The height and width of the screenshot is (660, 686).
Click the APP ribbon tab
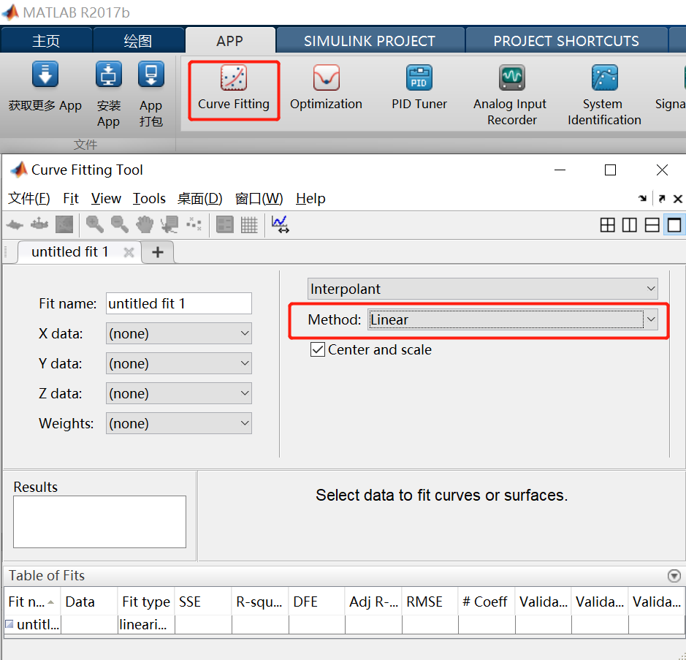(x=230, y=40)
